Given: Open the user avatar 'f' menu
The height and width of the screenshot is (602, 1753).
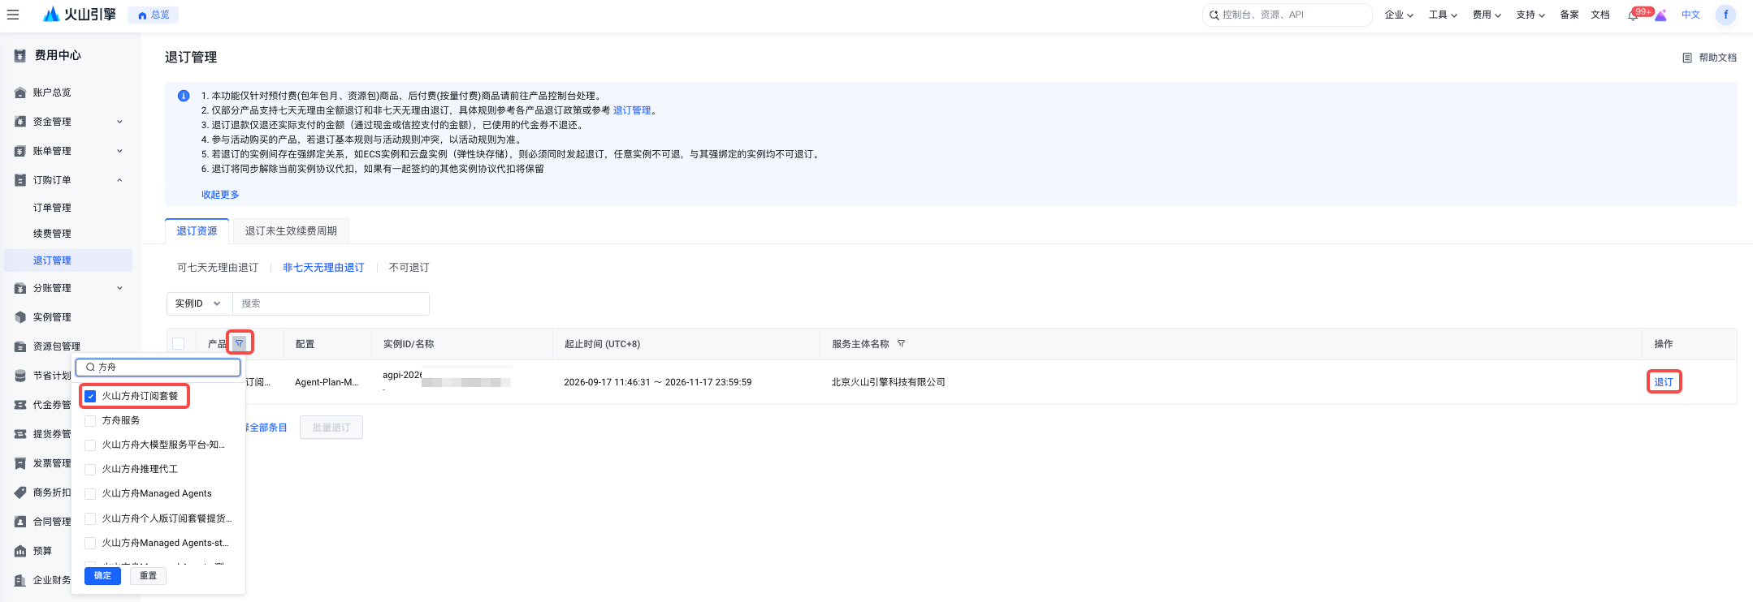Looking at the screenshot, I should coord(1725,15).
